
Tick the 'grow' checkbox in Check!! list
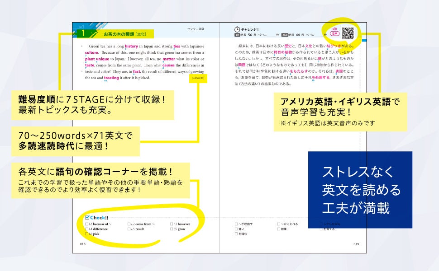[x=172, y=229]
